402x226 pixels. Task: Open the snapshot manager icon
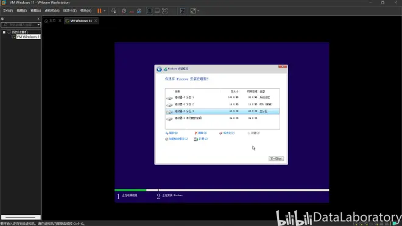coord(139,11)
